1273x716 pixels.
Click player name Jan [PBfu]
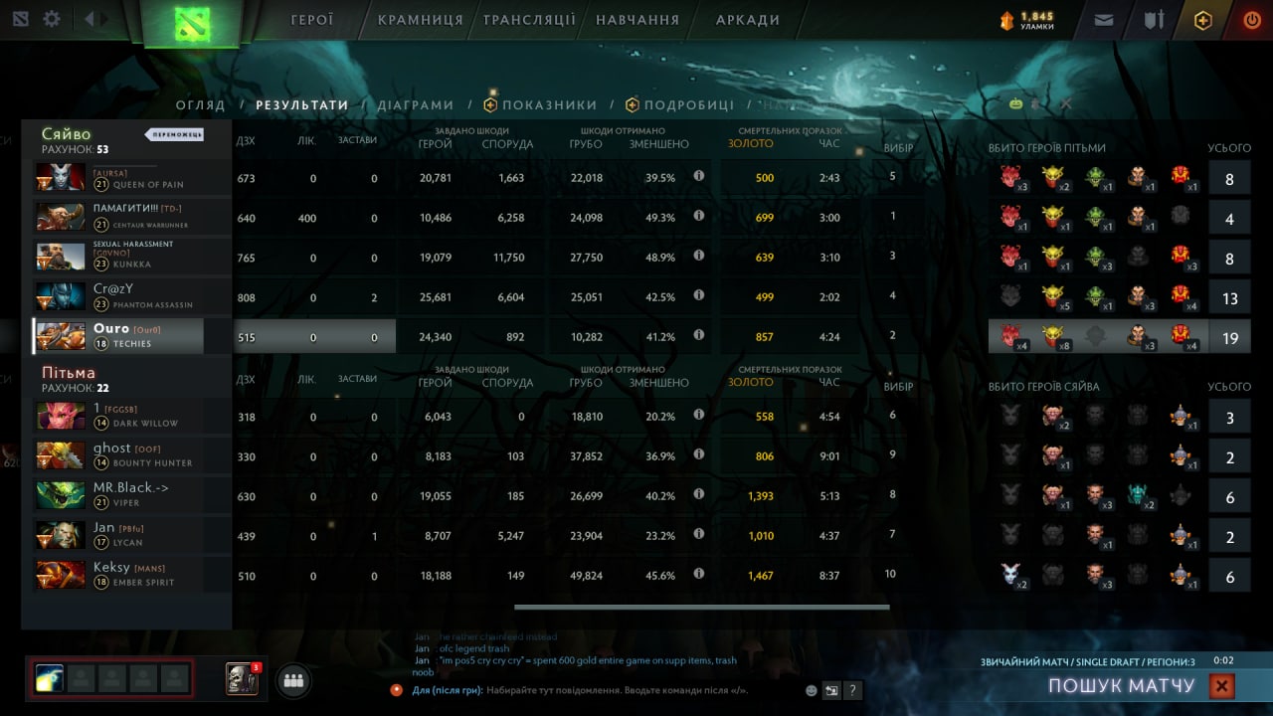tap(118, 528)
